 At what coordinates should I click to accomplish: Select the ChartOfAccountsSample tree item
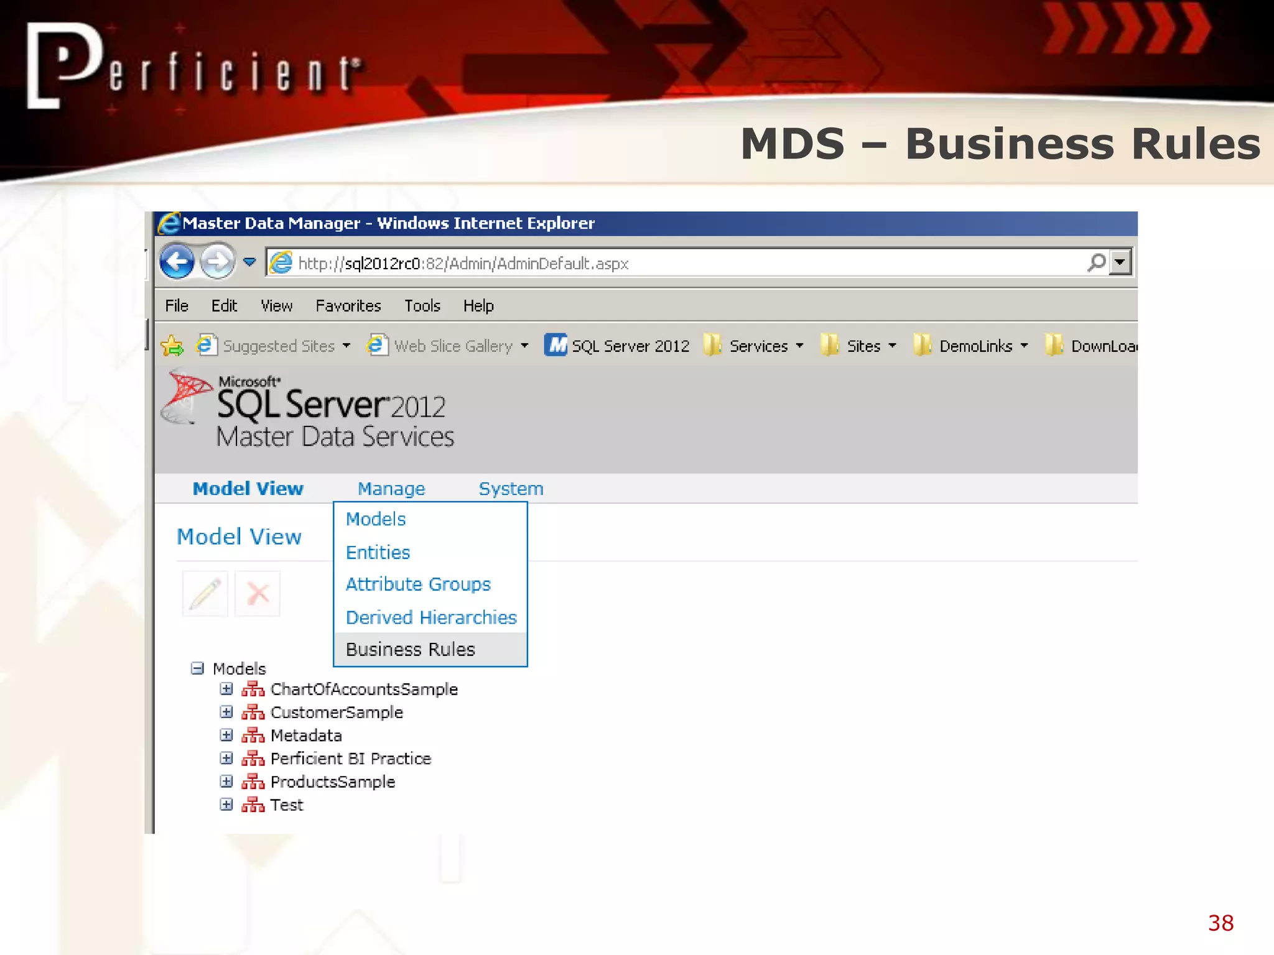364,690
